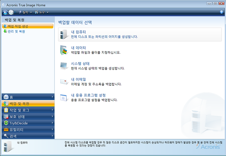226x156 pixels.
Task: Open the 홈 navigation section
Action: [x=28, y=97]
